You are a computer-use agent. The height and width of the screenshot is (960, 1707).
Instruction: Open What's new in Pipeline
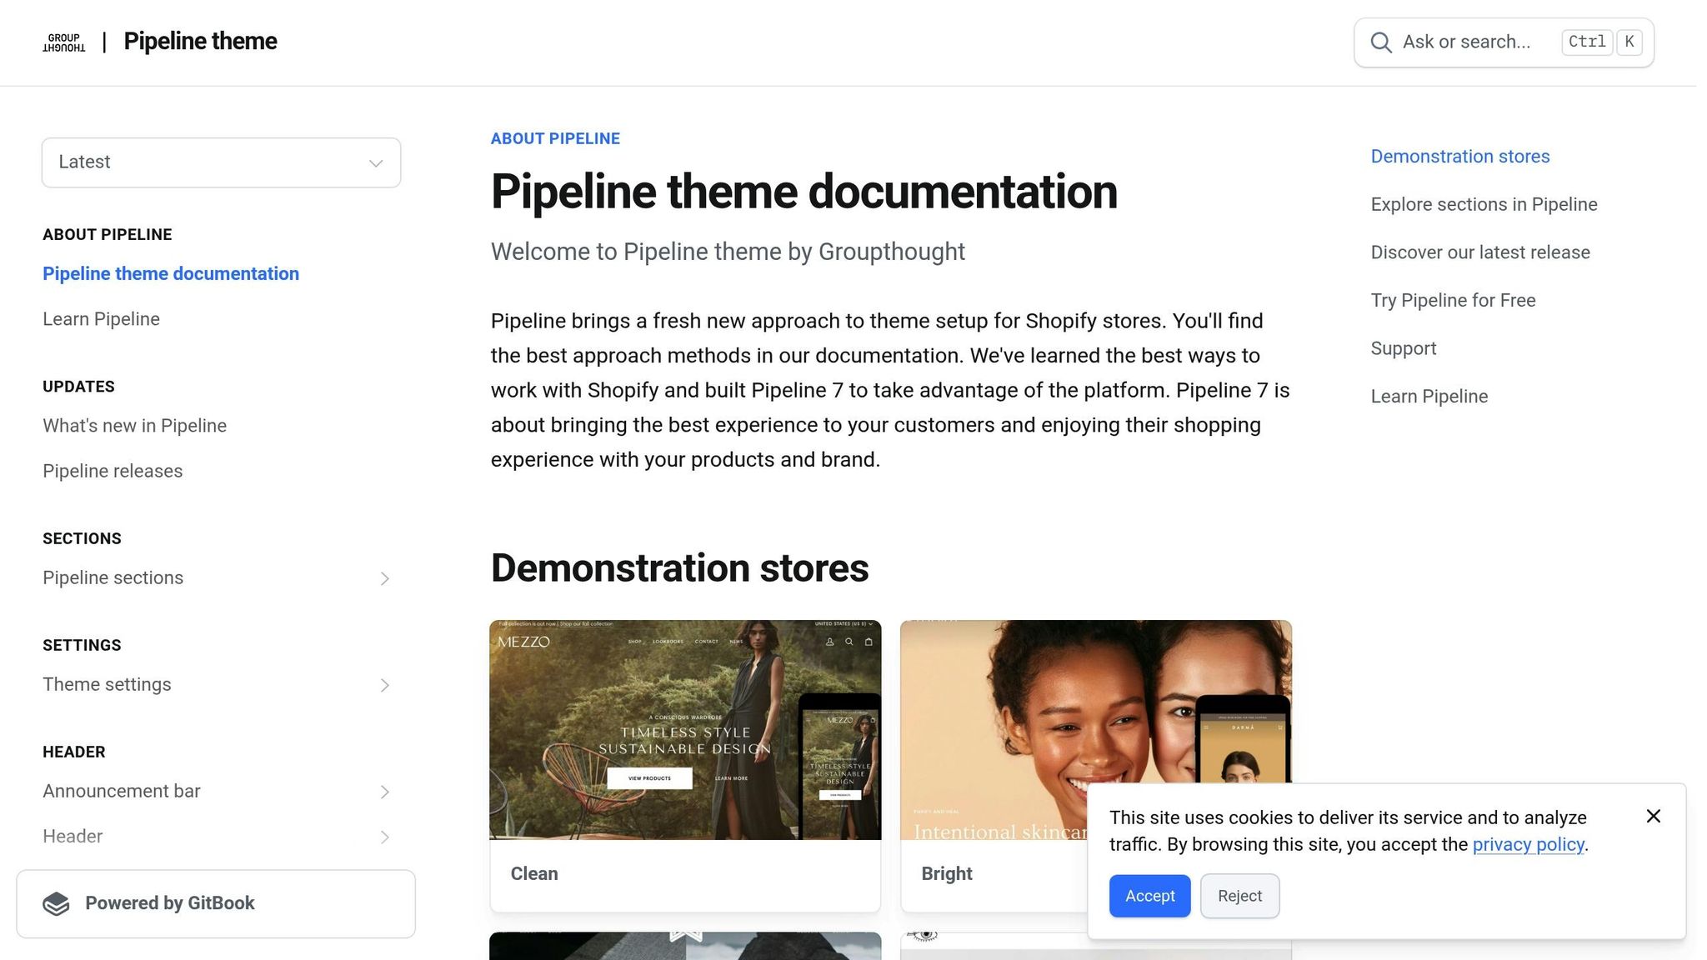tap(134, 426)
